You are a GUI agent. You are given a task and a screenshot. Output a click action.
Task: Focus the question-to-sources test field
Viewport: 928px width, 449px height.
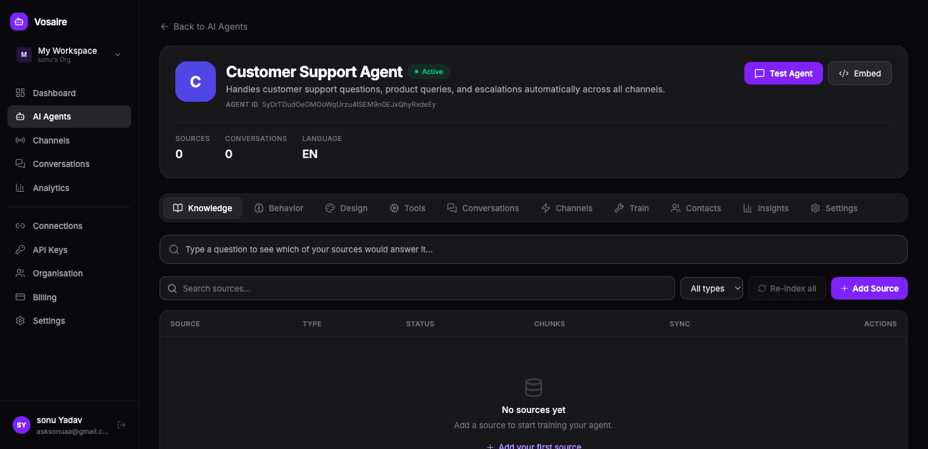click(534, 249)
